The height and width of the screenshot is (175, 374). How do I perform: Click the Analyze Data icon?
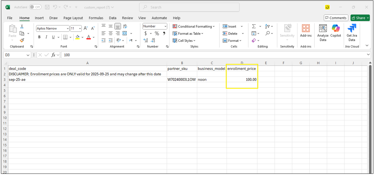pyautogui.click(x=323, y=31)
